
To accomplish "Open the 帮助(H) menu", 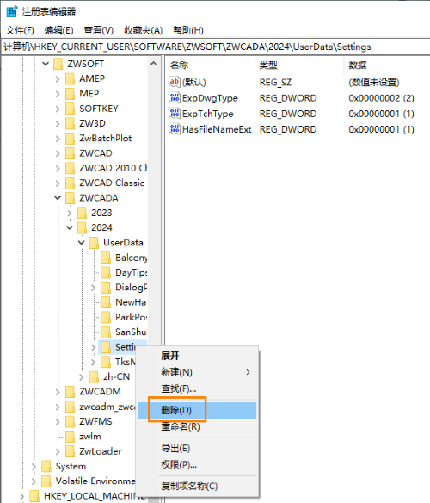I will [188, 30].
